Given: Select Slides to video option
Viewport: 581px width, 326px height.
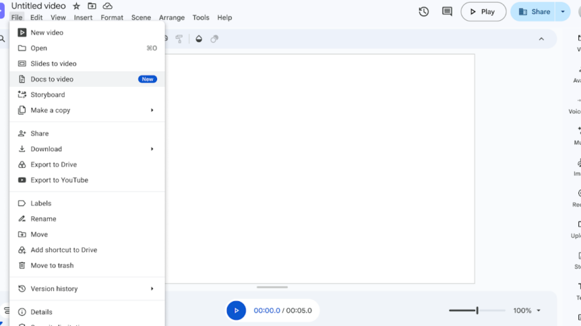Looking at the screenshot, I should point(87,64).
